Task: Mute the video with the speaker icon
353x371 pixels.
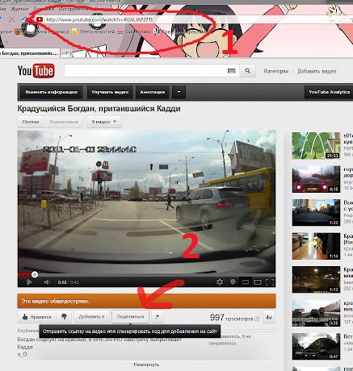Action: tap(47, 282)
